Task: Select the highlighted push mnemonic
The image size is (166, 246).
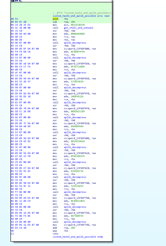Action: (x=55, y=19)
